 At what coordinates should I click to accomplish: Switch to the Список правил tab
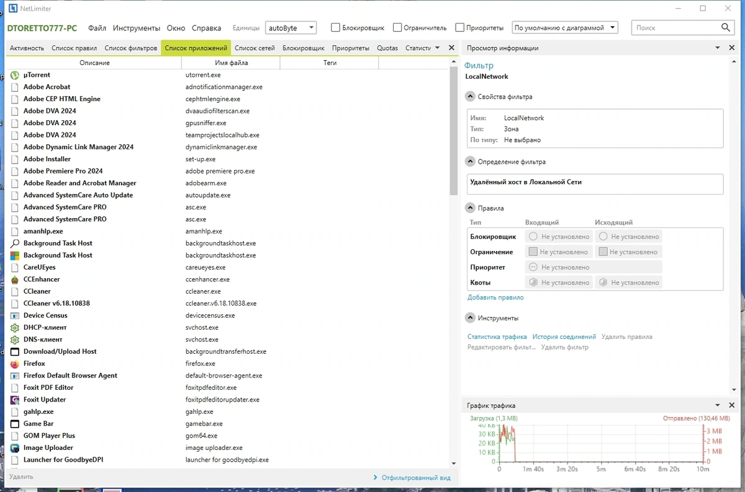click(74, 48)
